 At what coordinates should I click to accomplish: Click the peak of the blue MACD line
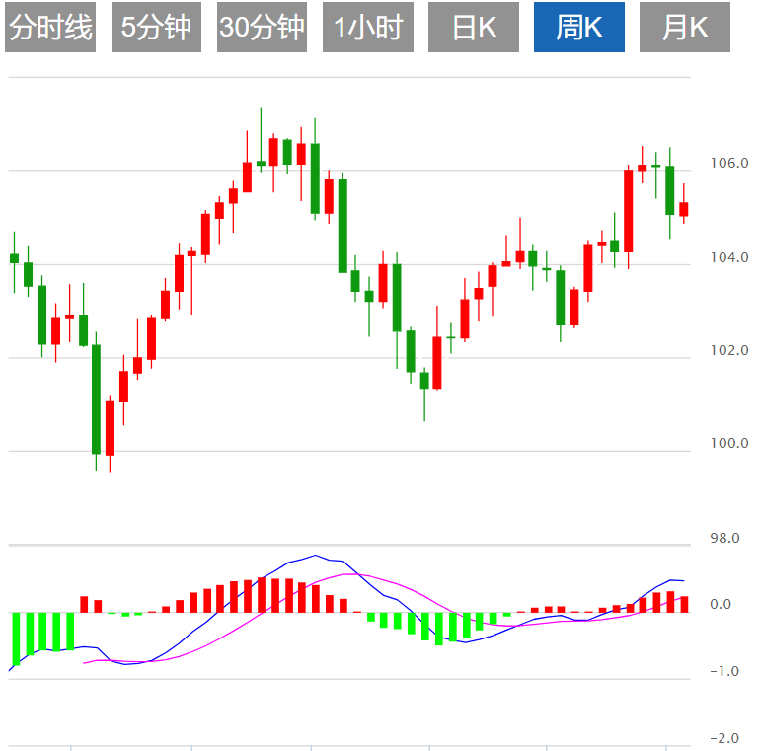(x=315, y=556)
